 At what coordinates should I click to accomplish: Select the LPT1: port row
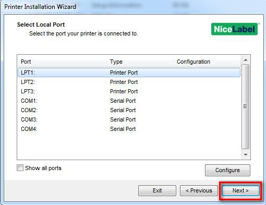[129, 73]
